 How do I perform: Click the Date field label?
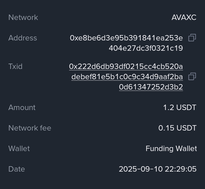pyautogui.click(x=17, y=169)
